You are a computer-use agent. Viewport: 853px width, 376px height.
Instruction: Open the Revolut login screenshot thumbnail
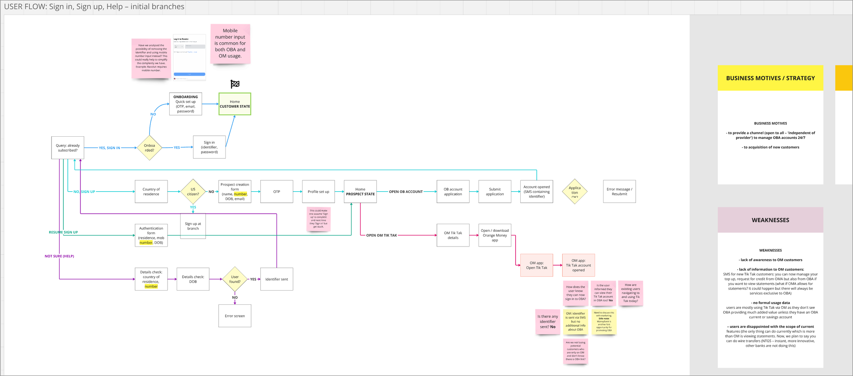pos(189,57)
